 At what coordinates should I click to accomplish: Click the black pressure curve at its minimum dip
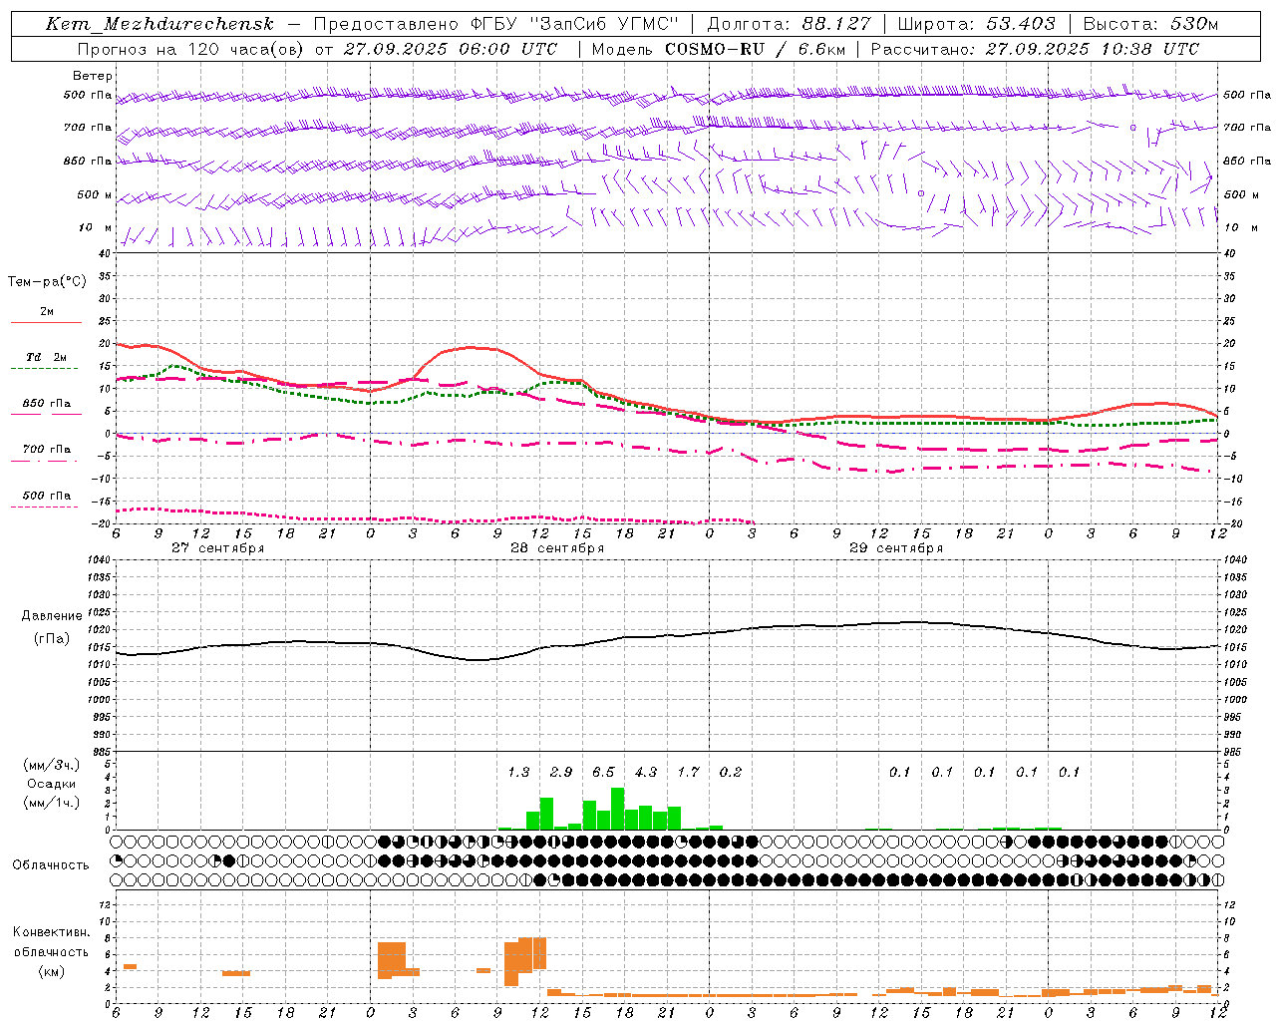pos(478,659)
